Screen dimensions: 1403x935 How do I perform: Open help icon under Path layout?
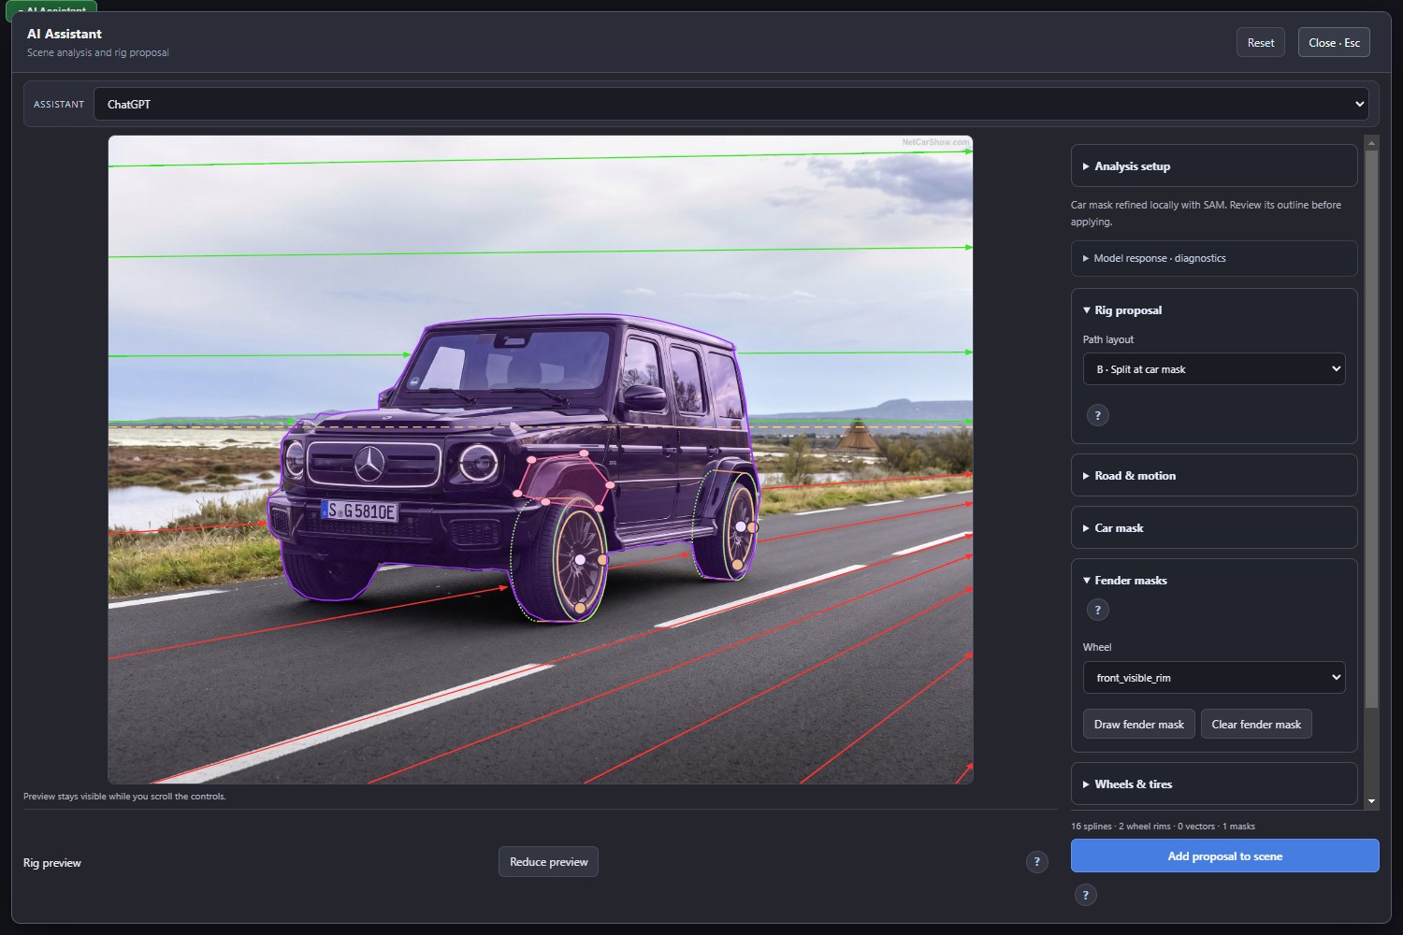(1098, 415)
